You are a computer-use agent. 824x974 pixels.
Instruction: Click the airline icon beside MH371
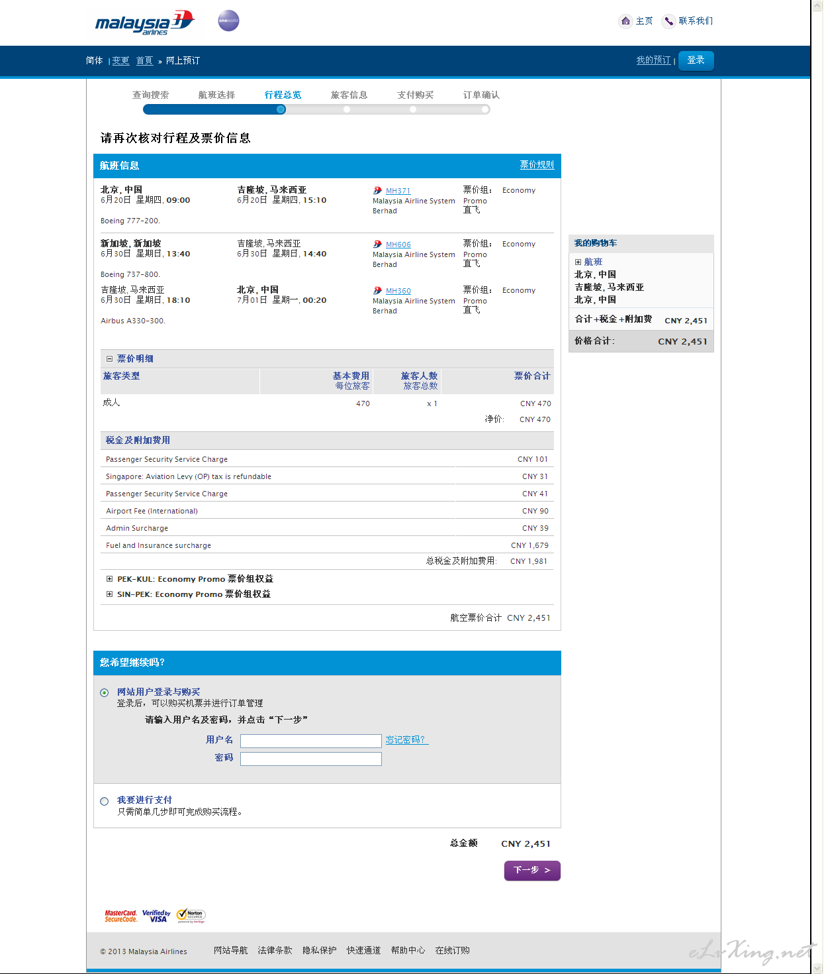[377, 190]
